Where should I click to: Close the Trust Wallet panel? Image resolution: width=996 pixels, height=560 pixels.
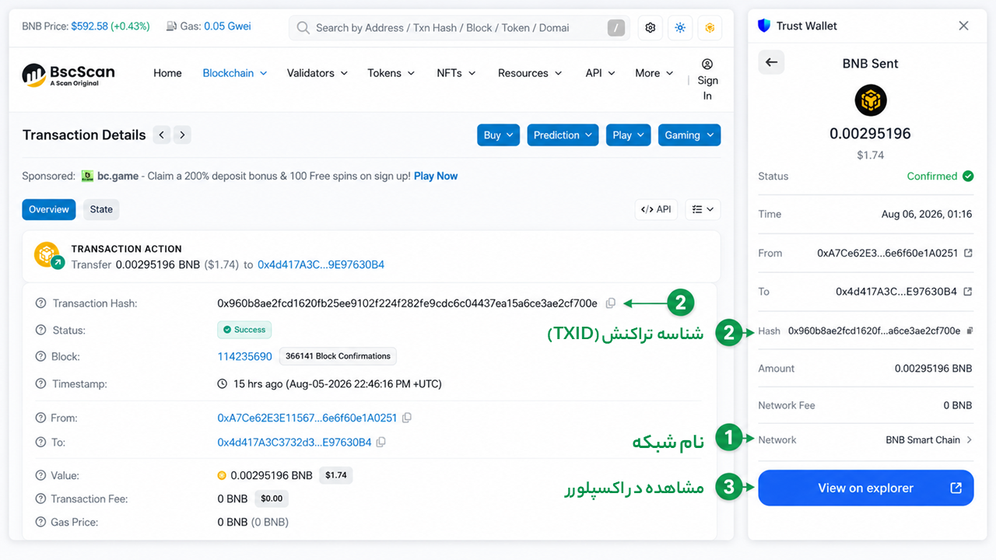click(x=963, y=26)
